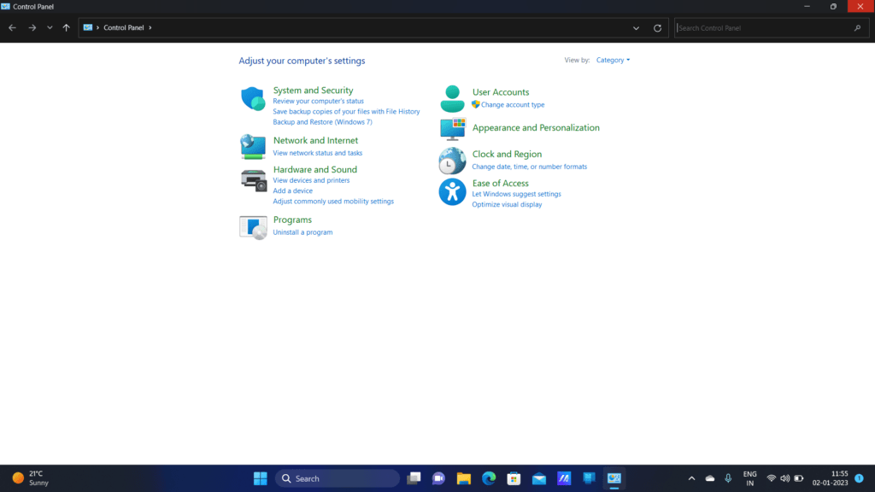This screenshot has height=492, width=875.
Task: Open the View by Category dropdown
Action: [613, 61]
